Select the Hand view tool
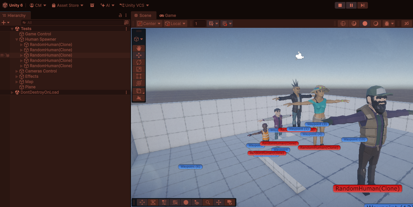This screenshot has width=413, height=207. pos(139,48)
